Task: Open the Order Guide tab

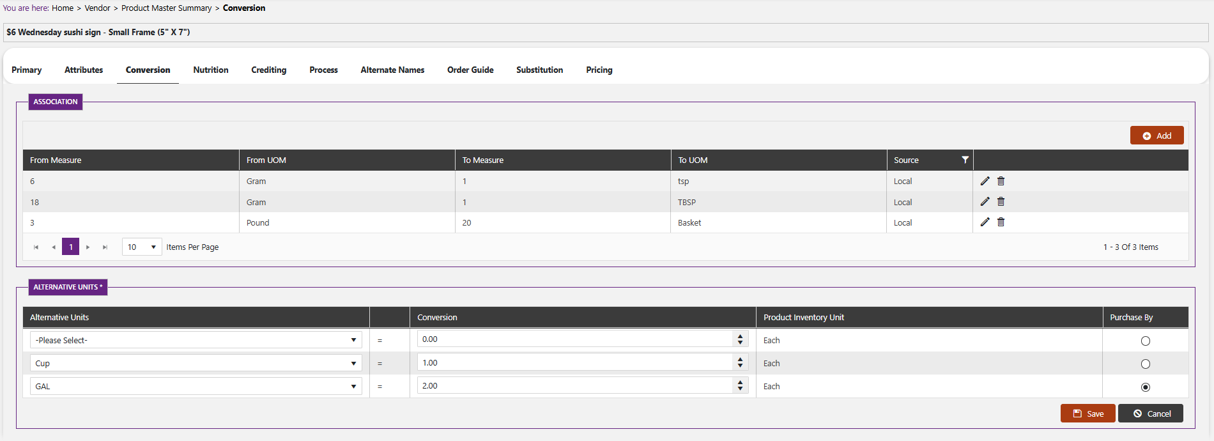Action: tap(470, 70)
